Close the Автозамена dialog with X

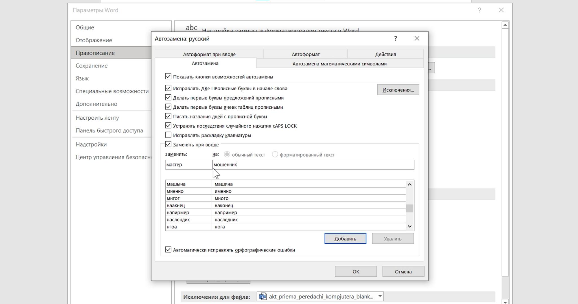click(x=417, y=38)
